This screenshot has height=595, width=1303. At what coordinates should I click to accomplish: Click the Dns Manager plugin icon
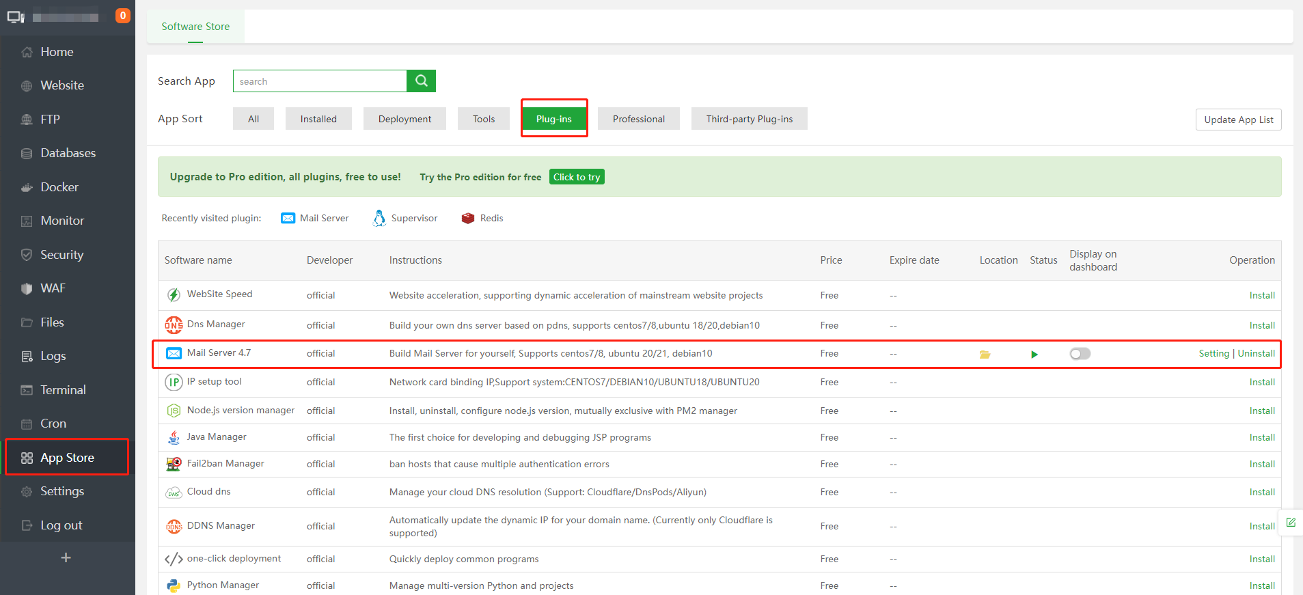coord(174,324)
